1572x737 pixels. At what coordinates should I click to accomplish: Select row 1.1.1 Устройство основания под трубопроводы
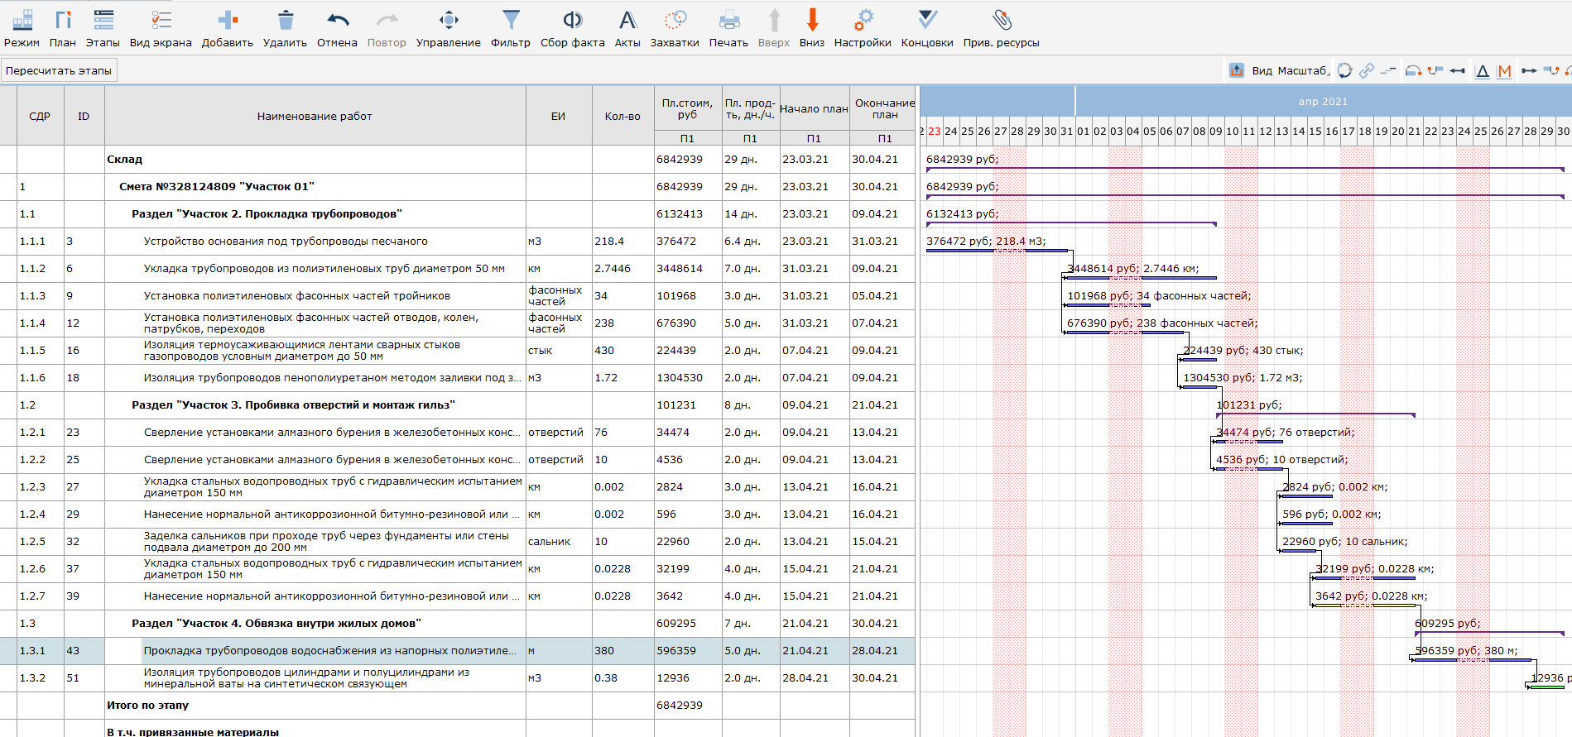pyautogui.click(x=457, y=242)
